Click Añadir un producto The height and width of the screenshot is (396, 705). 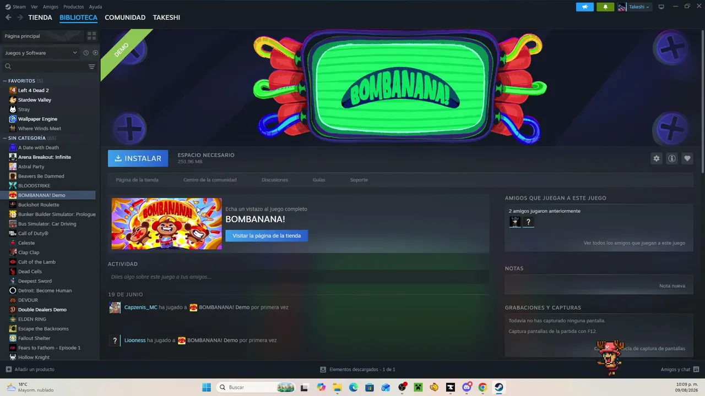coord(30,370)
